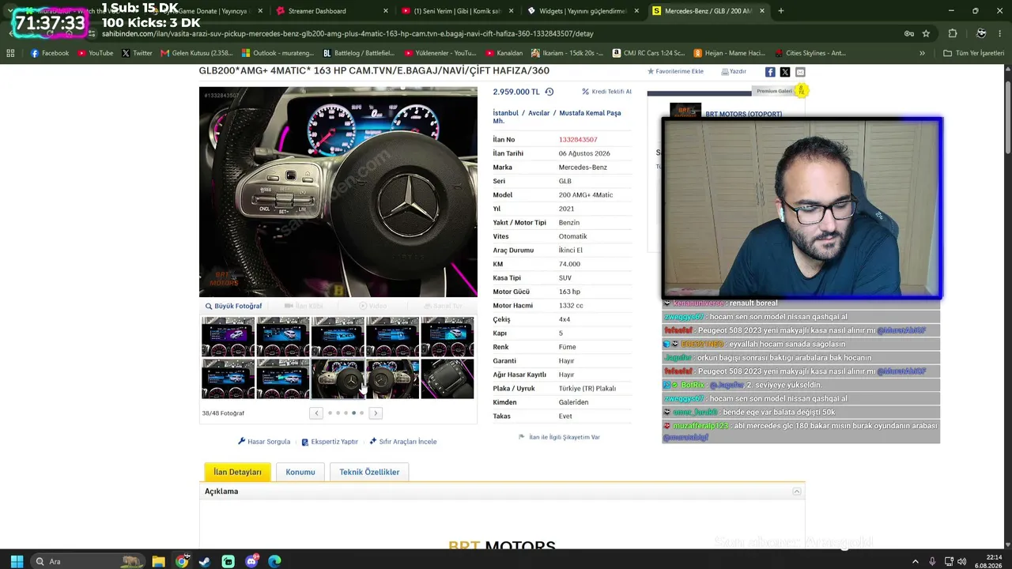Close the Streamer Dashboard browser tab
This screenshot has height=569, width=1012.
[386, 11]
